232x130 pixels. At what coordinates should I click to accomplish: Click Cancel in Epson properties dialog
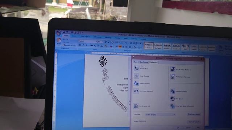click(188, 128)
